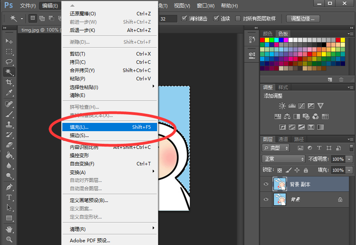Open the 文件(F) menu
Screen dimensions: 356x245
28,6
